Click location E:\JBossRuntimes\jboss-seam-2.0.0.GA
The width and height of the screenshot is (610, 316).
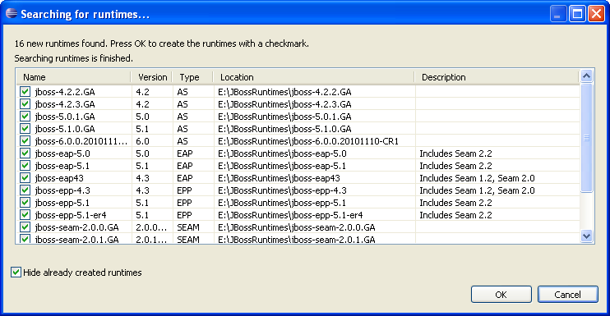click(x=297, y=227)
